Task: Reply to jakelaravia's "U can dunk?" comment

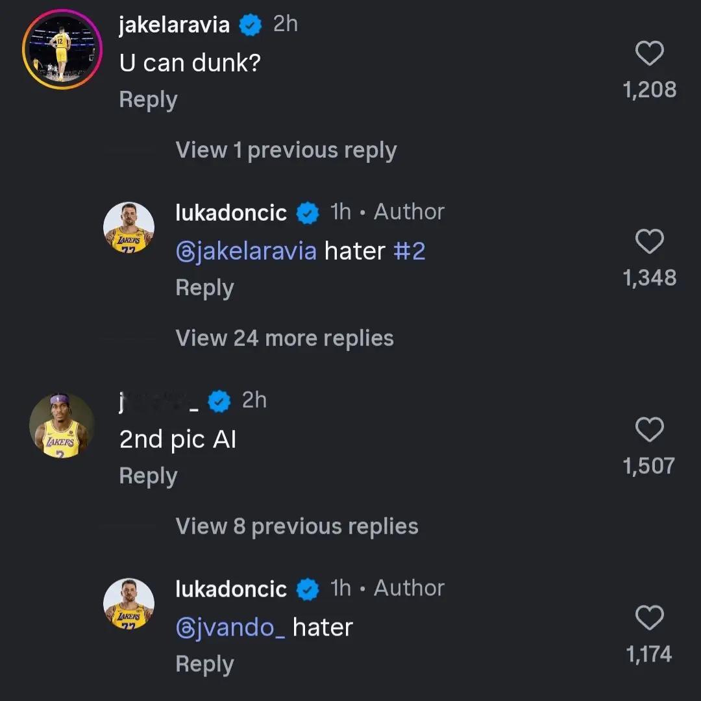Action: [x=148, y=100]
